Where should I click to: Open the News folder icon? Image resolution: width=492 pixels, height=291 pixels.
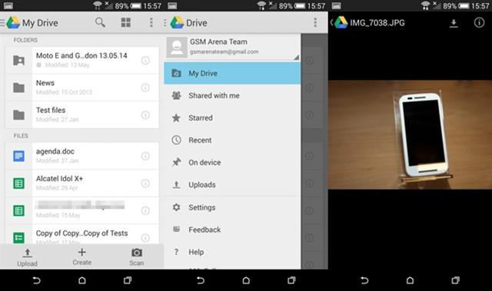coord(18,88)
